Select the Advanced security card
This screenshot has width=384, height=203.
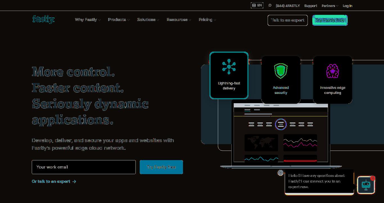point(281,80)
